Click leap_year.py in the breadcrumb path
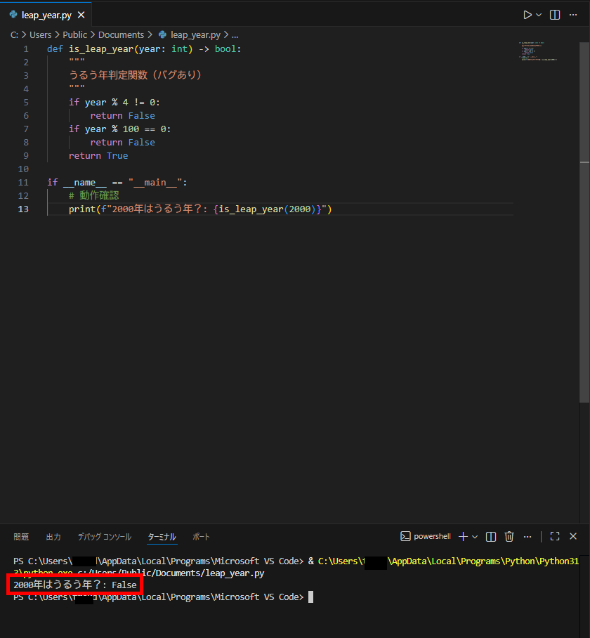Viewport: 590px width, 638px height. [196, 34]
